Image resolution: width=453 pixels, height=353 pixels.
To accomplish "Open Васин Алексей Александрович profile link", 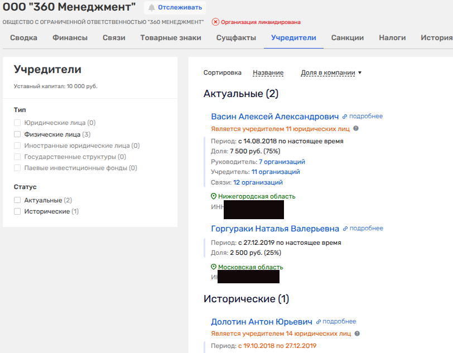I will click(275, 117).
